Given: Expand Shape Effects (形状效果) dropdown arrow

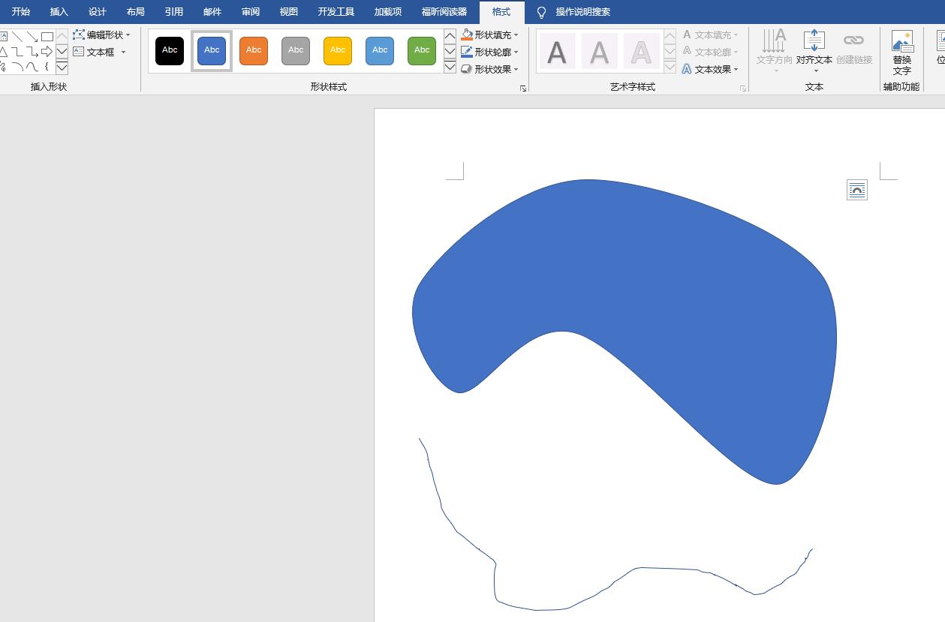Looking at the screenshot, I should pos(516,70).
